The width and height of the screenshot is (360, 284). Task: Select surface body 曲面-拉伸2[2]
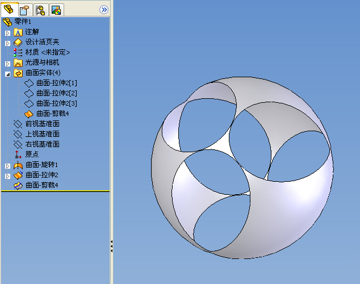click(57, 93)
